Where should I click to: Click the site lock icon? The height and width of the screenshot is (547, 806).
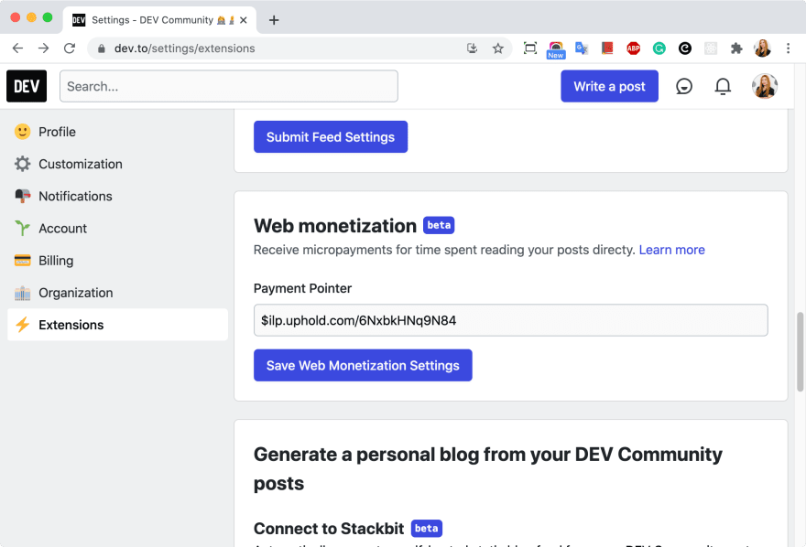click(x=102, y=48)
